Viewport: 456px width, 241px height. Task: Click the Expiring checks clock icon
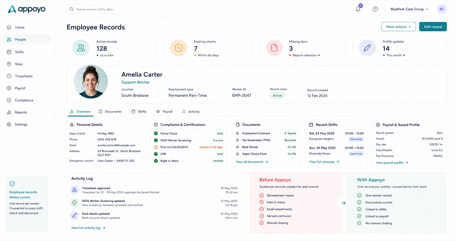tap(179, 48)
